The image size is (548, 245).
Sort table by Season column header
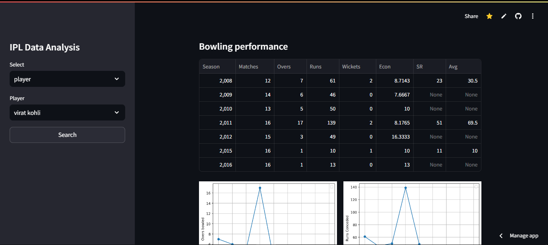(x=217, y=66)
